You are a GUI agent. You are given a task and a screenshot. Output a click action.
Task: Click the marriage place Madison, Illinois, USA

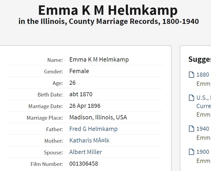pyautogui.click(x=98, y=117)
